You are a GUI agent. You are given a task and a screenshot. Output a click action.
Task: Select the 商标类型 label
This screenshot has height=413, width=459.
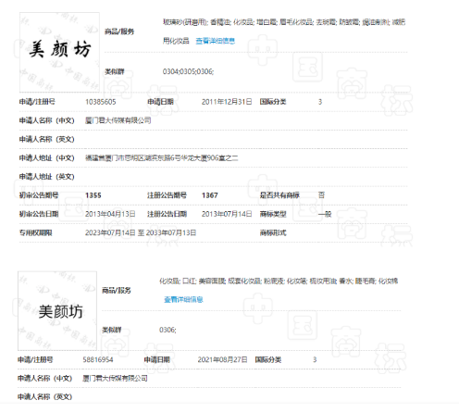click(x=273, y=214)
